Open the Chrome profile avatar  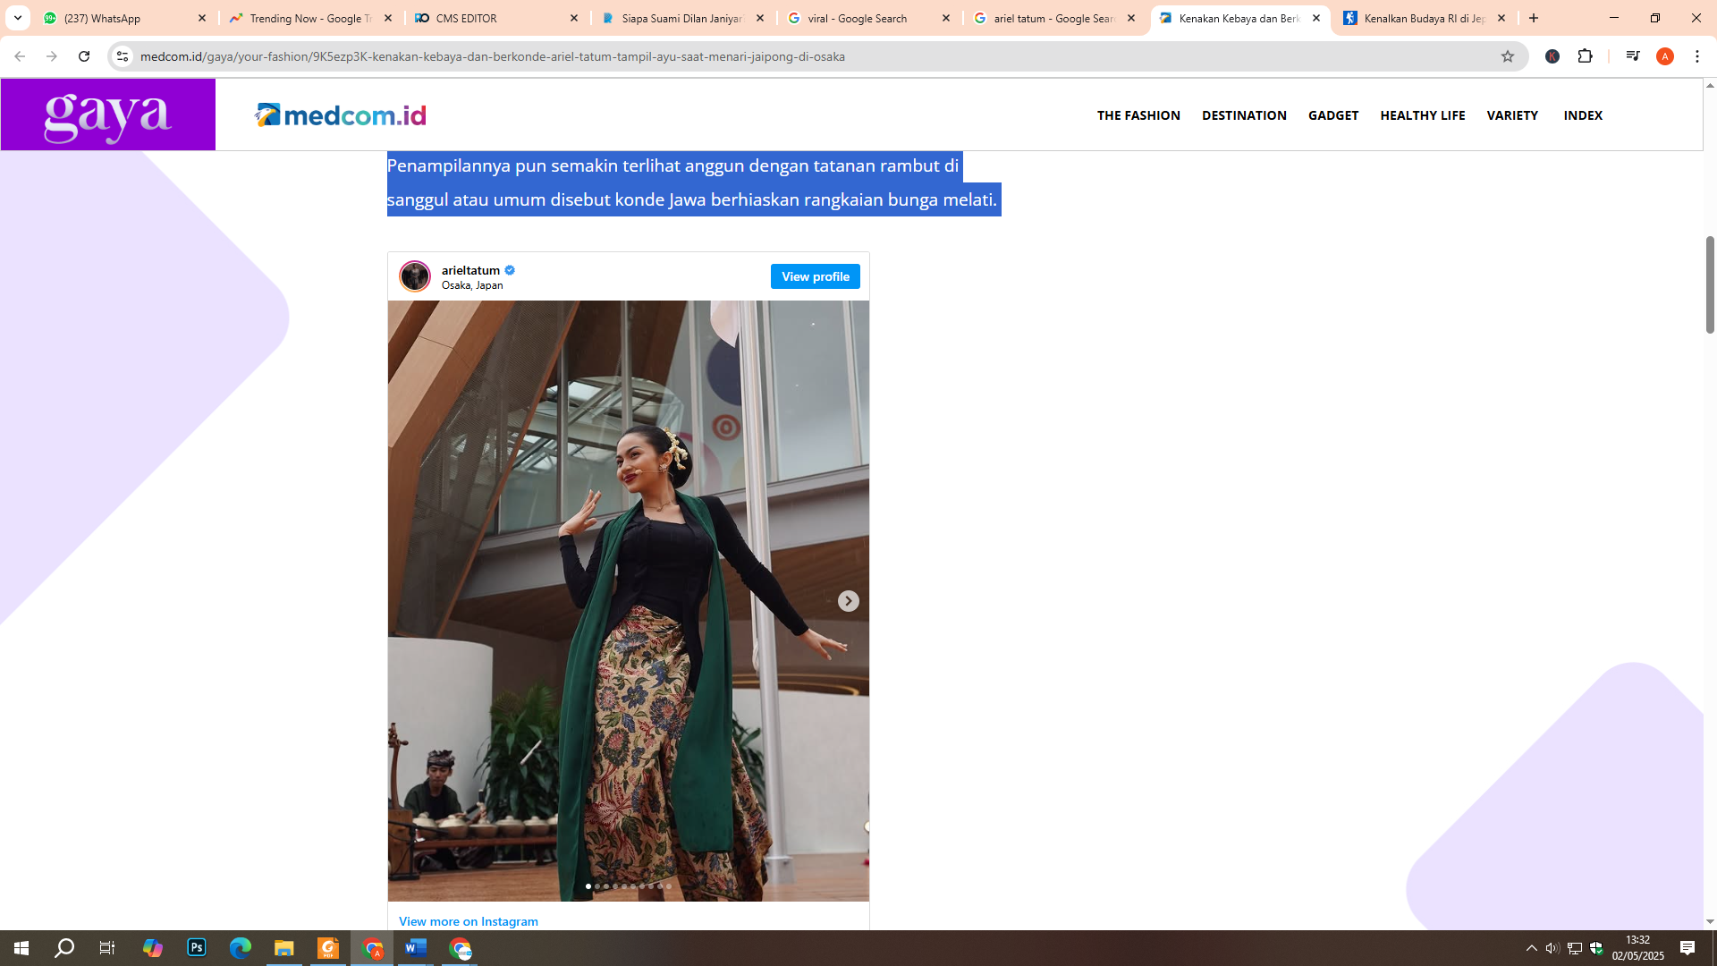coord(1665,56)
